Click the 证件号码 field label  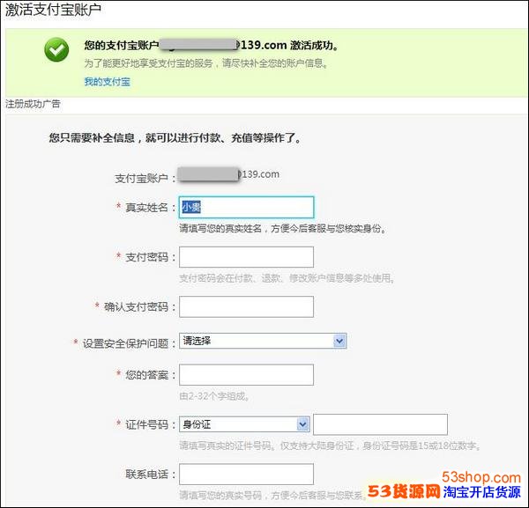[146, 424]
